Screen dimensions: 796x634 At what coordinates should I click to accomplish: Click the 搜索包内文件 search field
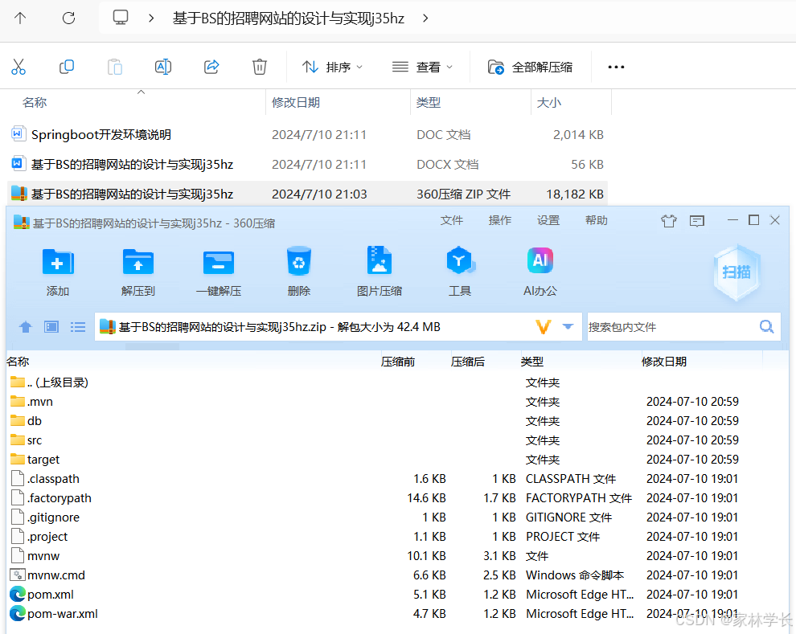tap(675, 326)
